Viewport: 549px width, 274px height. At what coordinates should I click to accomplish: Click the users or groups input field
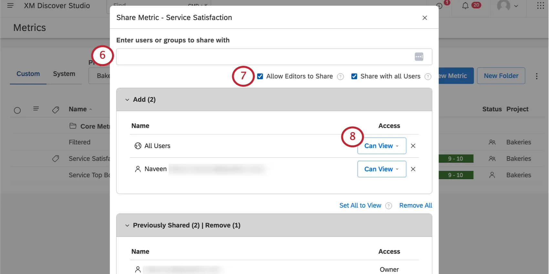click(x=263, y=57)
